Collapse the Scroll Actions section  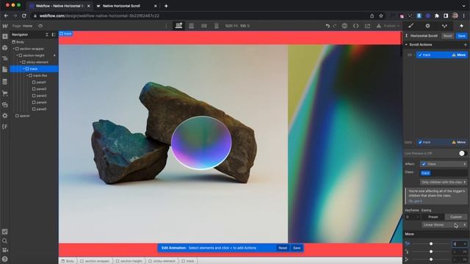pyautogui.click(x=406, y=45)
